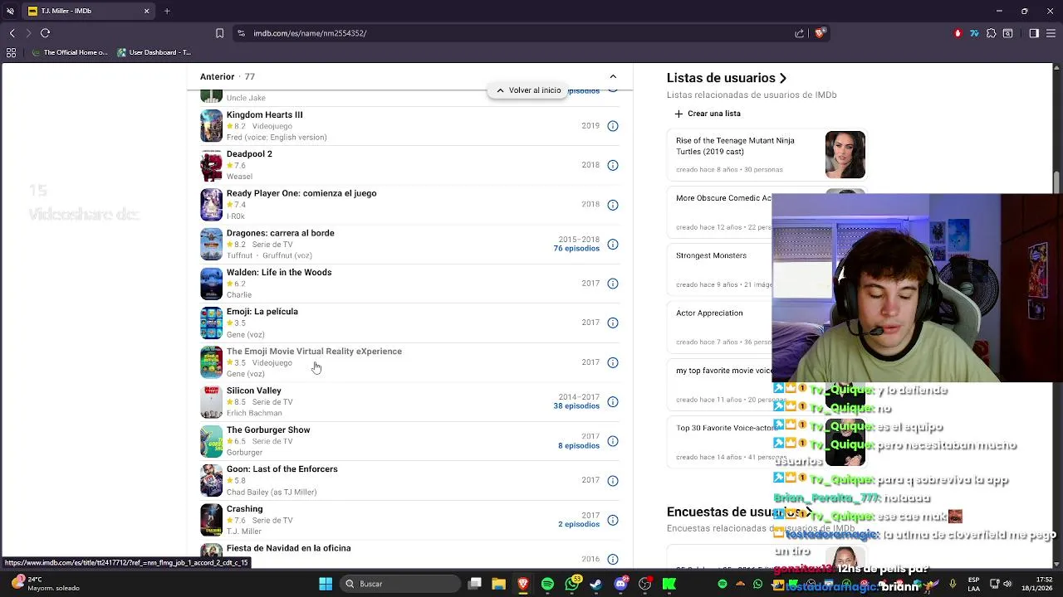This screenshot has height=597, width=1063.
Task: Open Steam from the taskbar
Action: [595, 584]
